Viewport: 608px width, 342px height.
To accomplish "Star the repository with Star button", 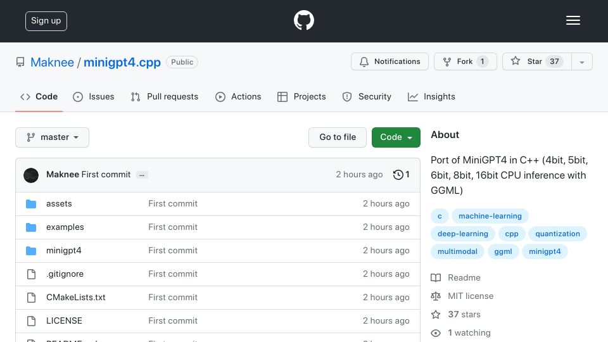I will [537, 61].
